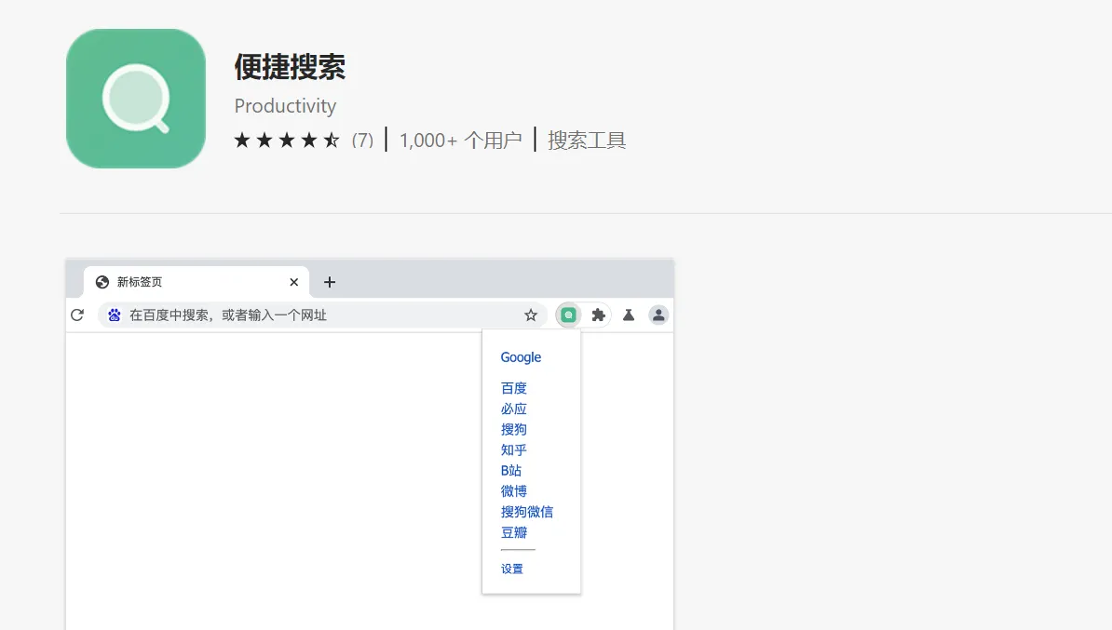Screen dimensions: 1112x630
Task: Click the Baidu paw icon in address bar
Action: pos(115,315)
